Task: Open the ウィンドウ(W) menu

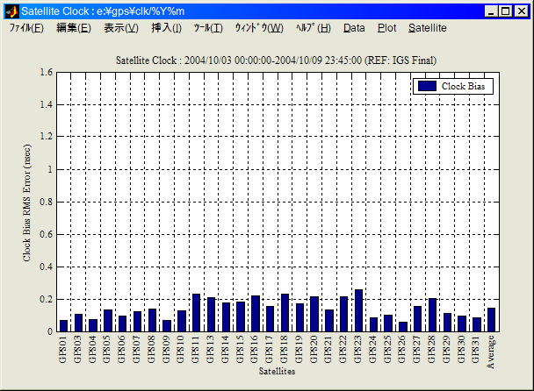Action: pos(258,28)
